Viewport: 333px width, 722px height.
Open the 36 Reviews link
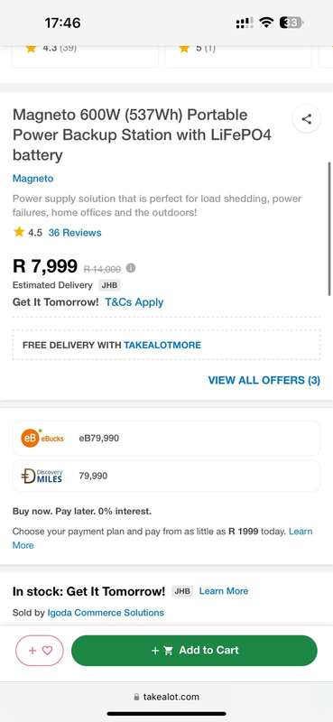pos(75,233)
